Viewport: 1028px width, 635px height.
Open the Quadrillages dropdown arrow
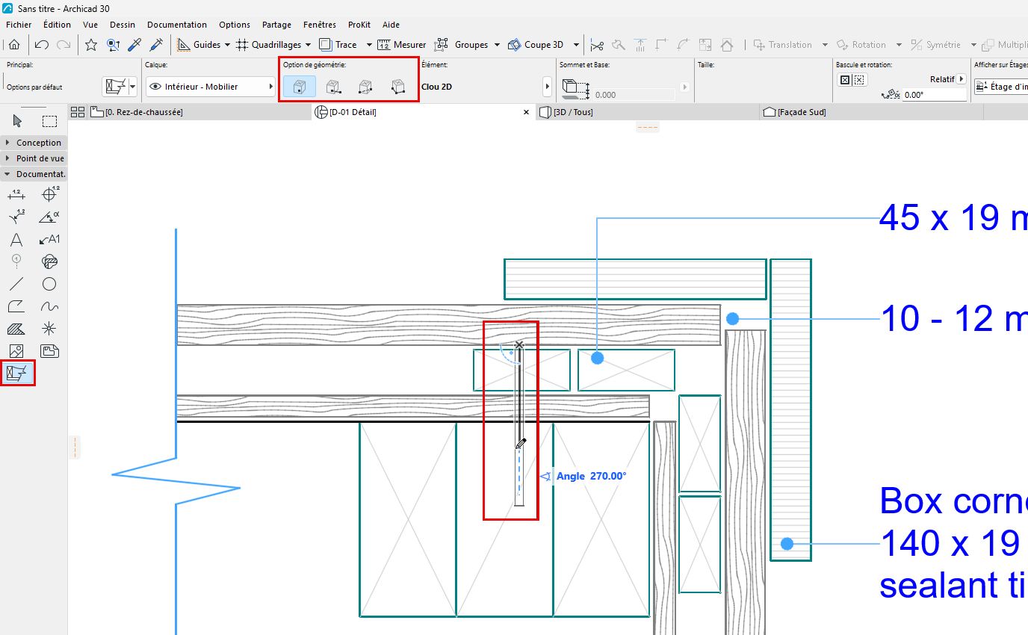point(308,45)
